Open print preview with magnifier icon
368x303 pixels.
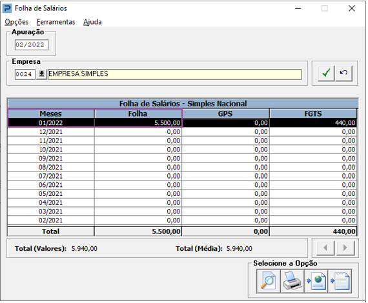[x=269, y=281]
